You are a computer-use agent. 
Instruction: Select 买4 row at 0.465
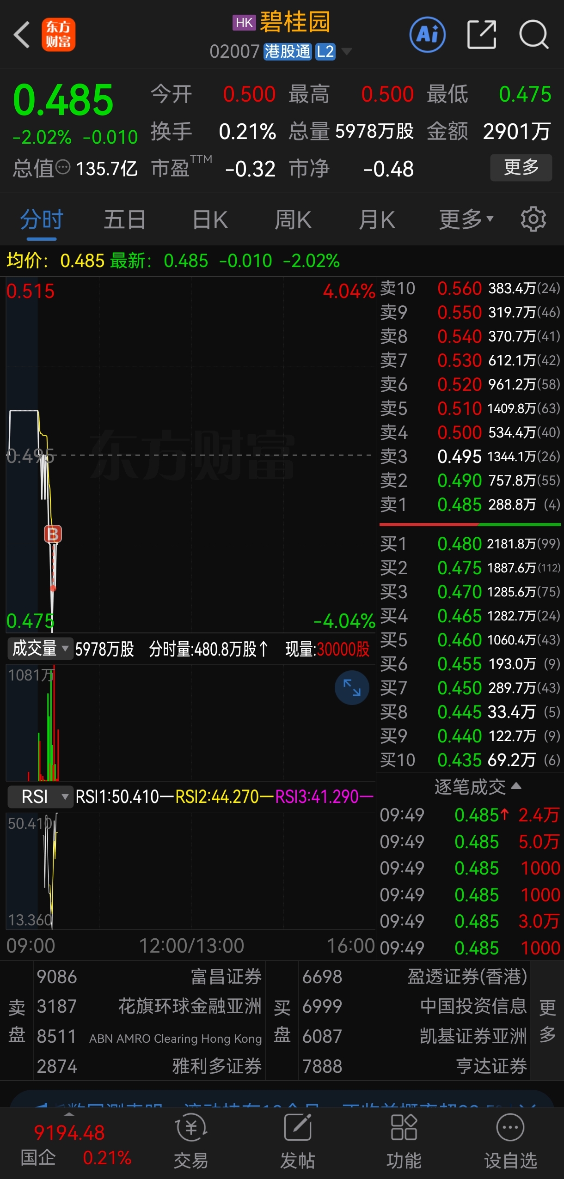(x=470, y=616)
